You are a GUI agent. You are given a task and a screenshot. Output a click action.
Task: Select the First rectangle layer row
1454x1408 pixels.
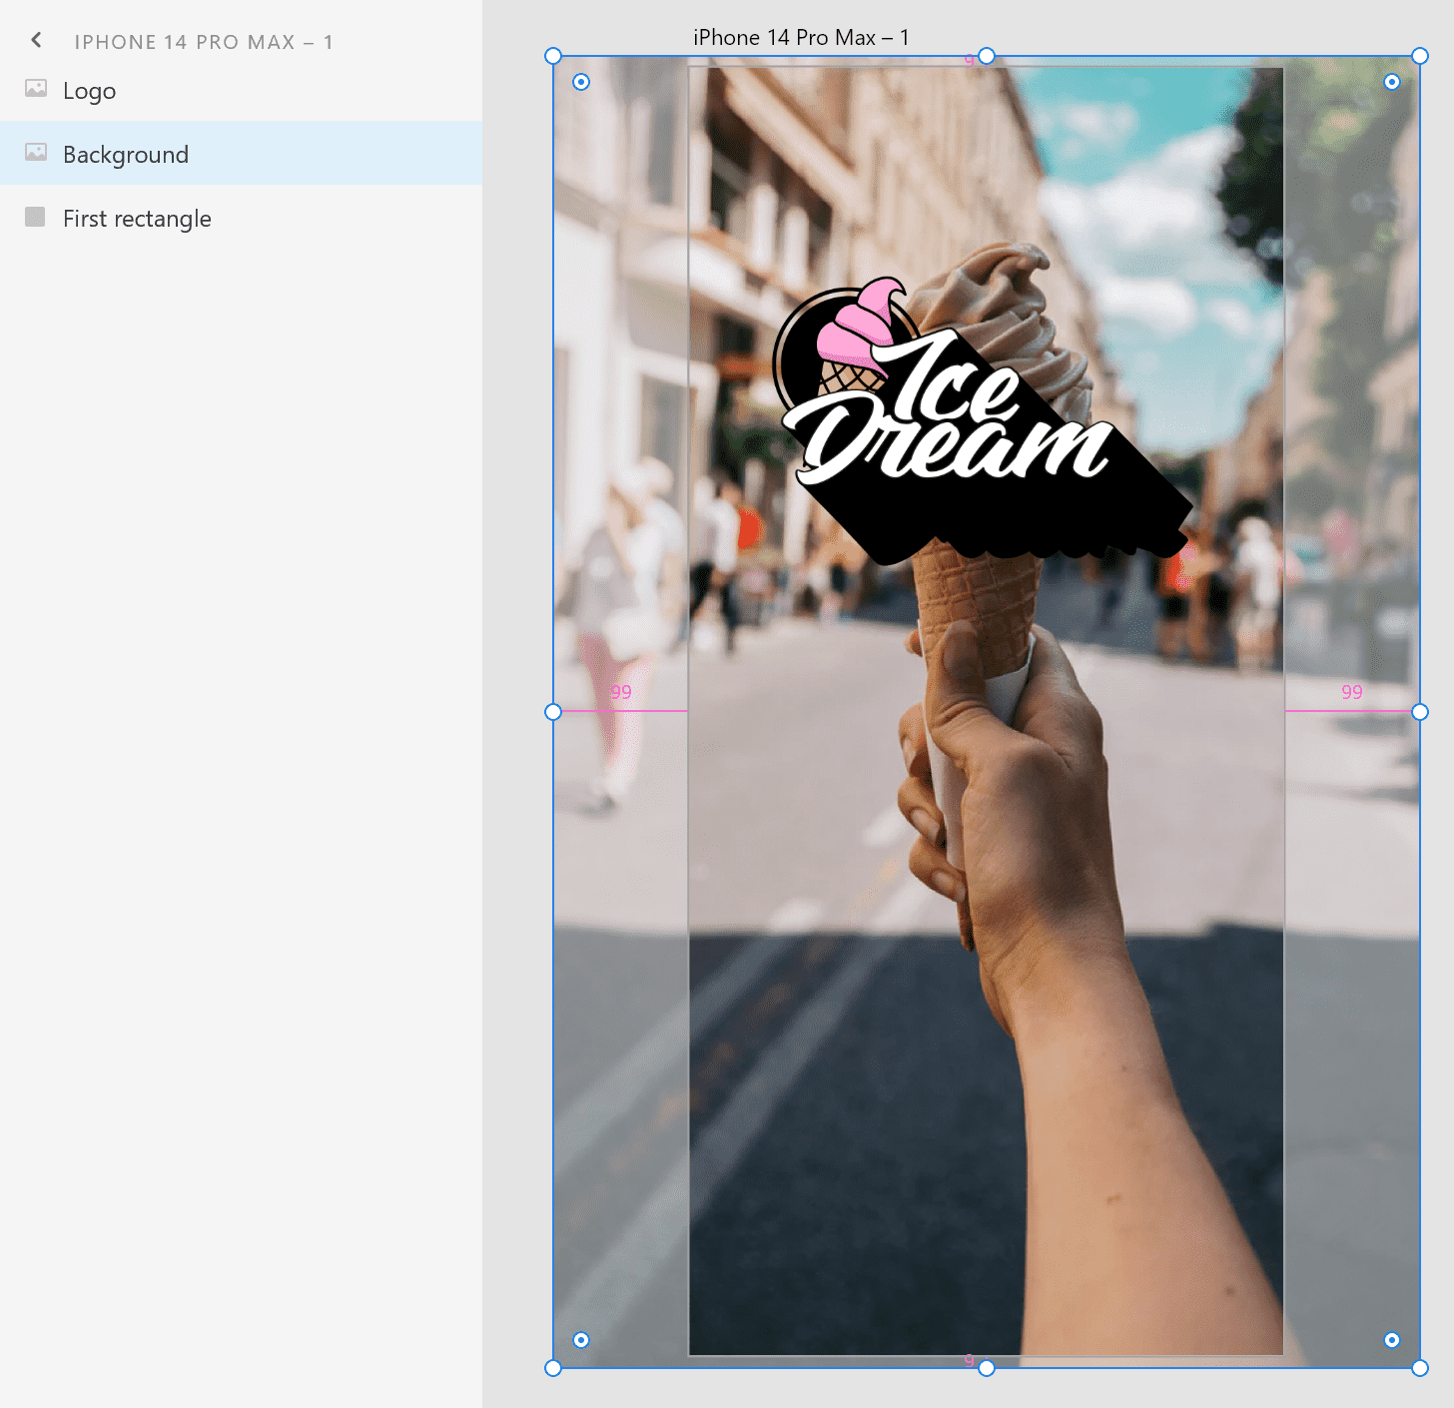coord(241,218)
